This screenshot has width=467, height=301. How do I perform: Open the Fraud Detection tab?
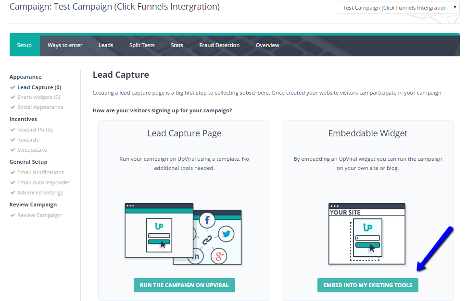(x=219, y=45)
